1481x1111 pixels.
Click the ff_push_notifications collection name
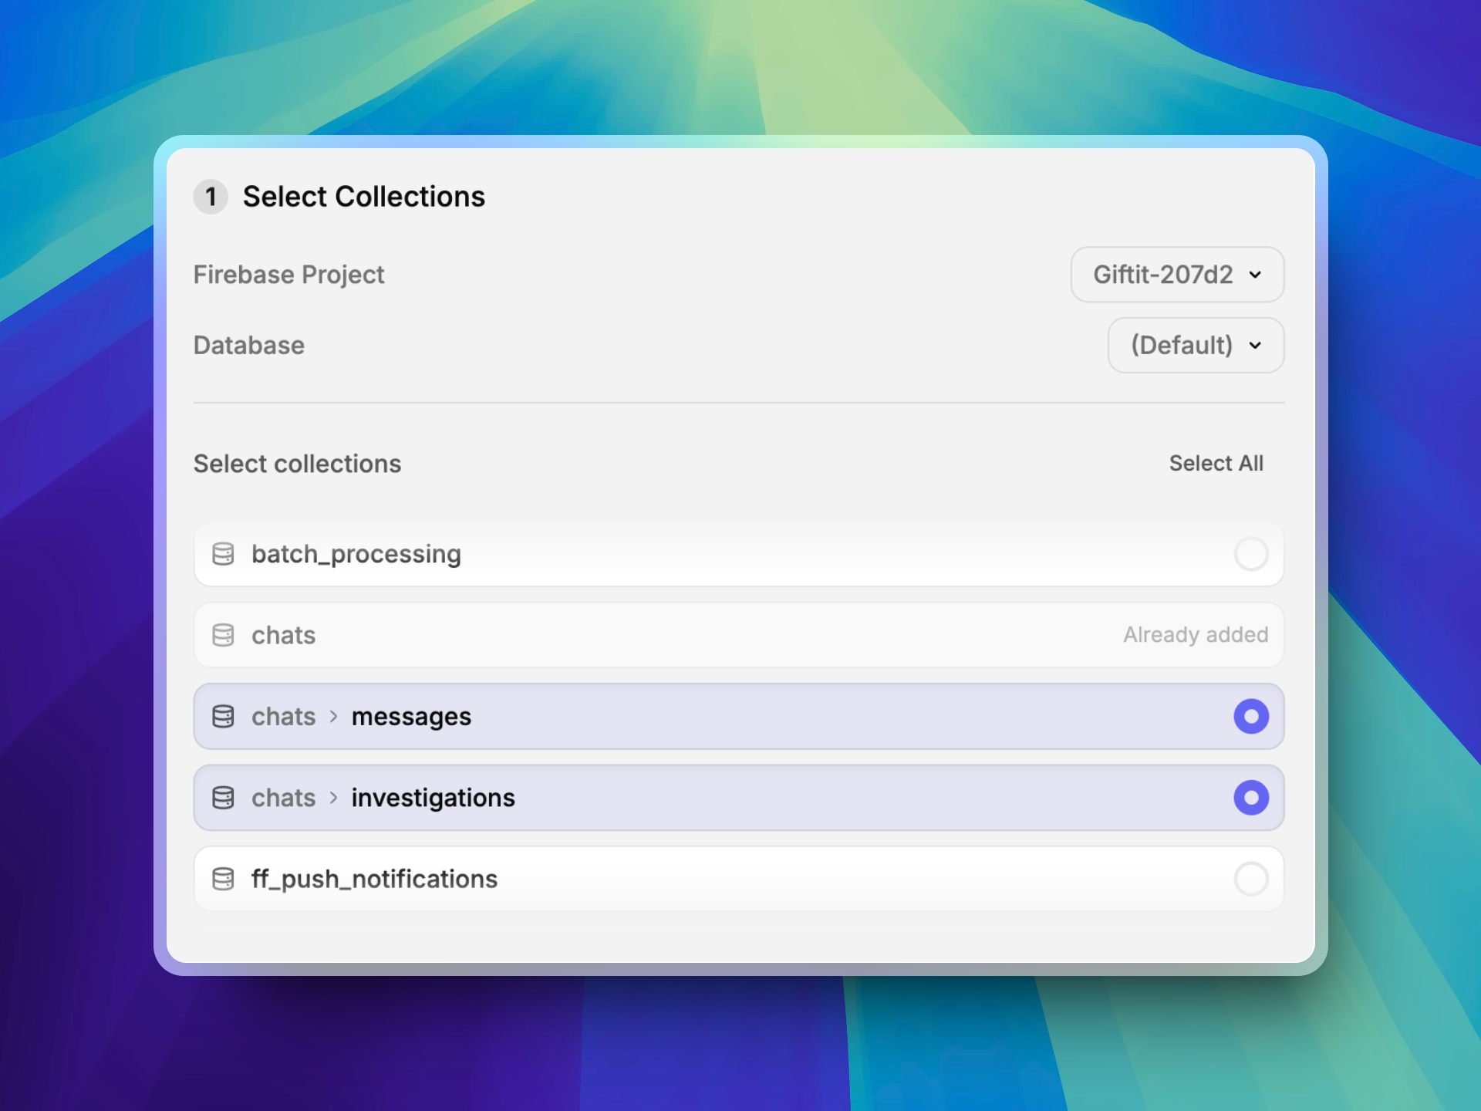point(374,879)
